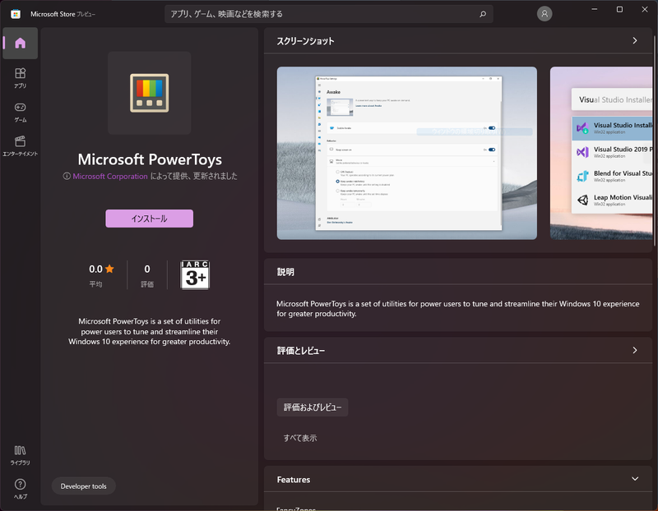This screenshot has width=658, height=511.
Task: Select the Home icon in the sidebar
Action: click(19, 43)
